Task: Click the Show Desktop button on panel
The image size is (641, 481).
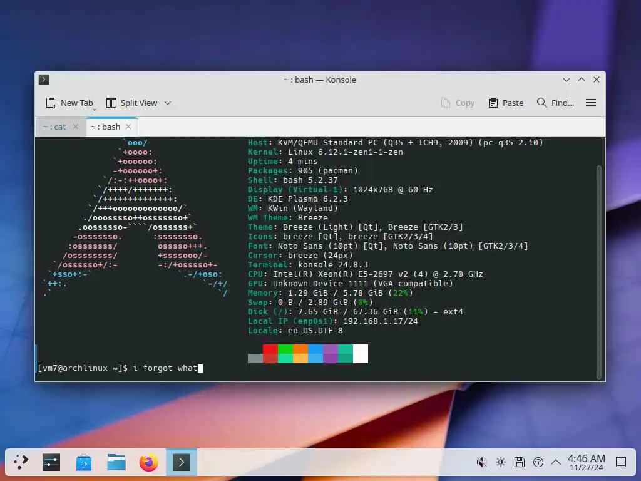Action: [621, 463]
